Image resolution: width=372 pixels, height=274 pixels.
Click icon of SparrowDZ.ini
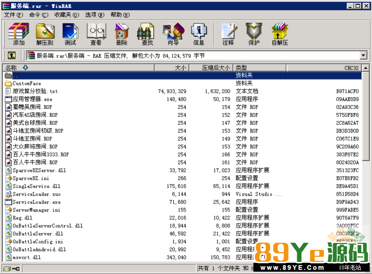pyautogui.click(x=9, y=178)
